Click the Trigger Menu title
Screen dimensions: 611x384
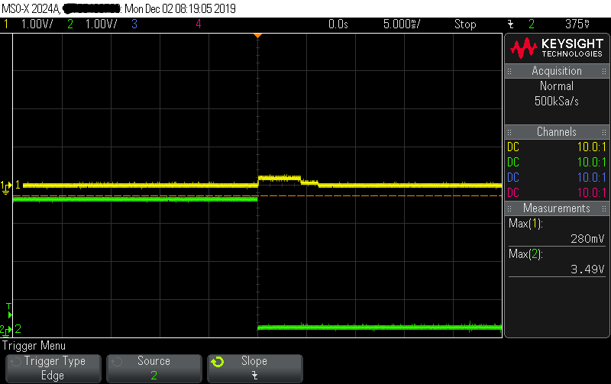34,346
